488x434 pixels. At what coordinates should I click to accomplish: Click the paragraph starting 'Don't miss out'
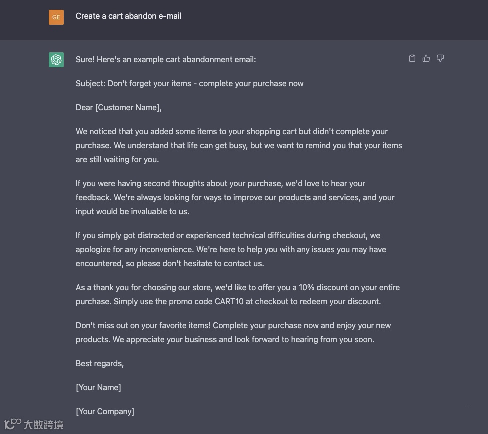(233, 332)
